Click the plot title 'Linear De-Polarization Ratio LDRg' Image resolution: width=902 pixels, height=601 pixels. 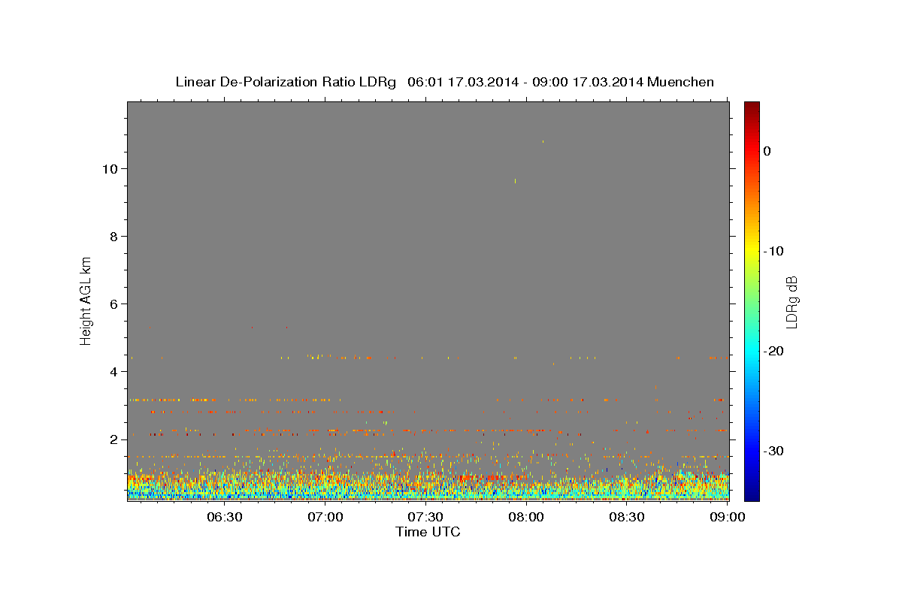pyautogui.click(x=286, y=82)
